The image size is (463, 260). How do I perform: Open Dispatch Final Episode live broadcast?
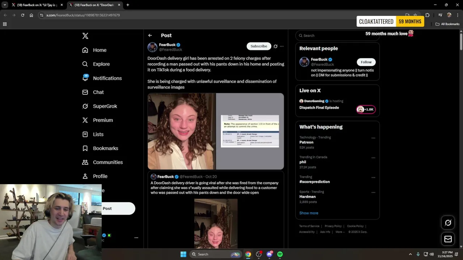coord(319,108)
